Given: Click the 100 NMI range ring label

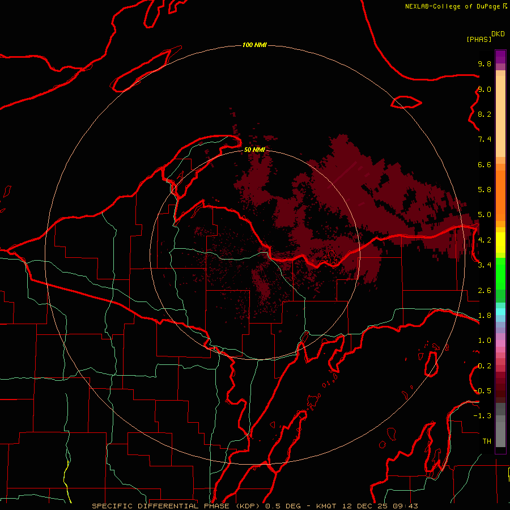Looking at the screenshot, I should 254,45.
